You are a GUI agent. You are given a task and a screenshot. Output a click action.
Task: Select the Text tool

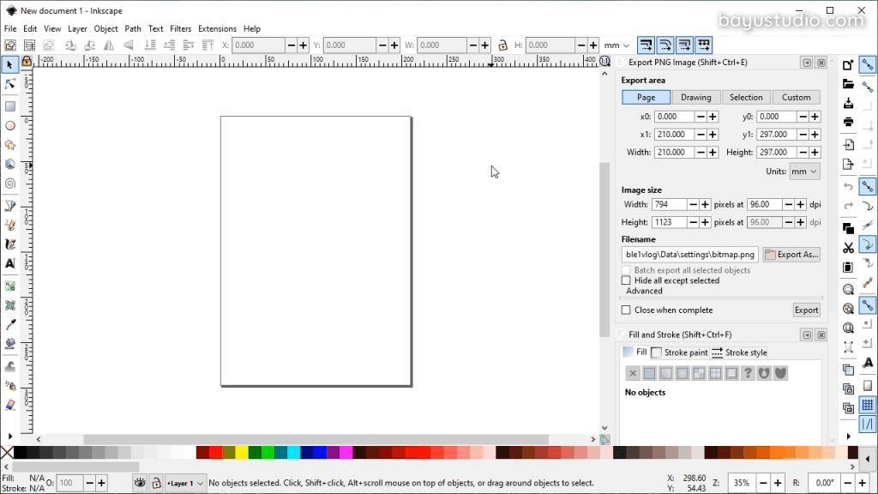click(x=10, y=263)
